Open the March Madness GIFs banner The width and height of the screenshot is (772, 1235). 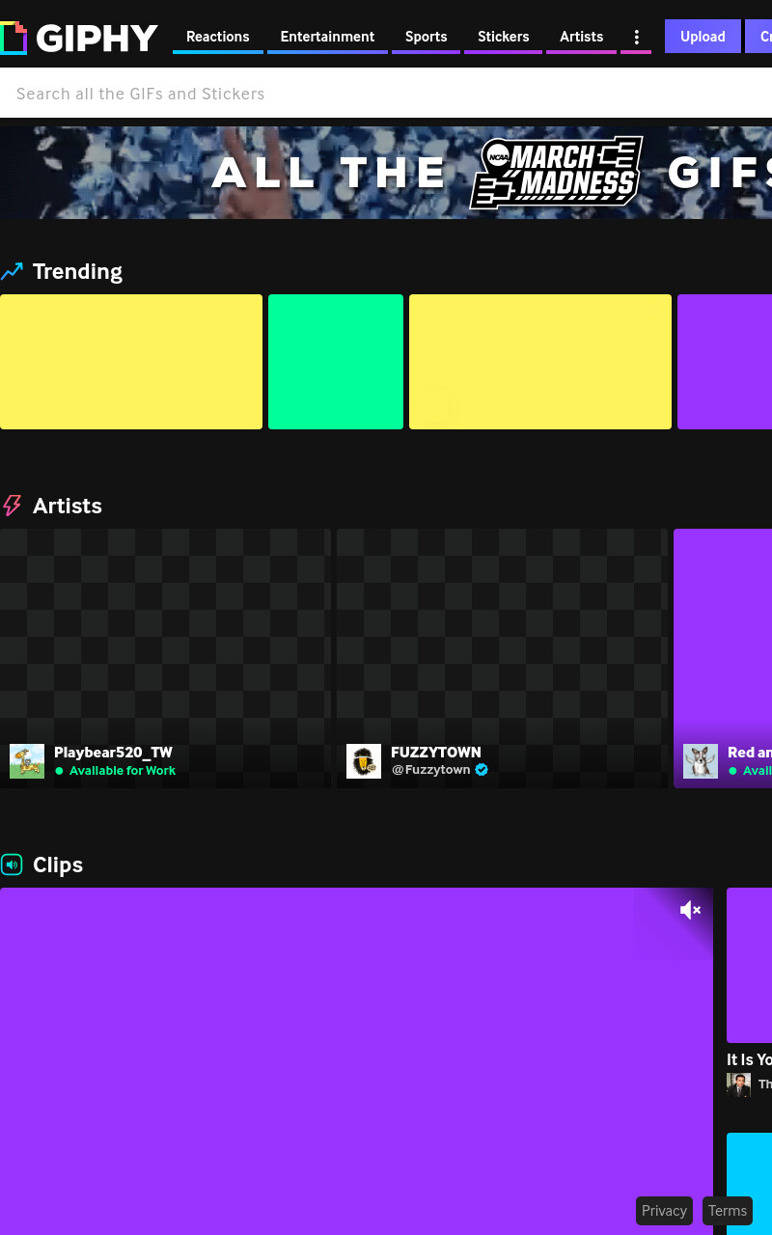click(386, 173)
